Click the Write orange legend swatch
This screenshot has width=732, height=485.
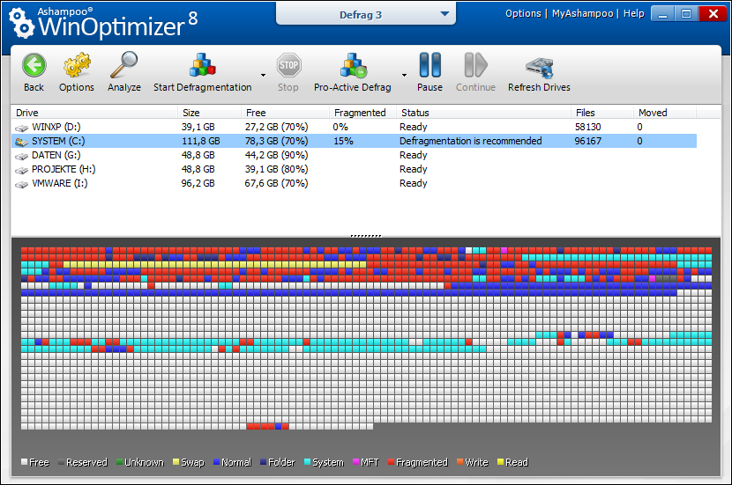click(459, 462)
